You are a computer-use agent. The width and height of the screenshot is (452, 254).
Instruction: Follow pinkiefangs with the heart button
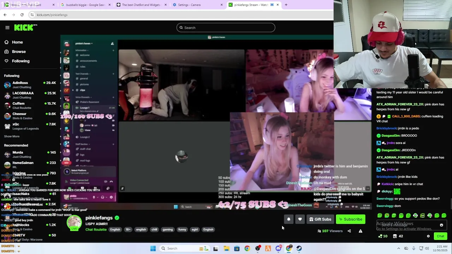point(300,219)
